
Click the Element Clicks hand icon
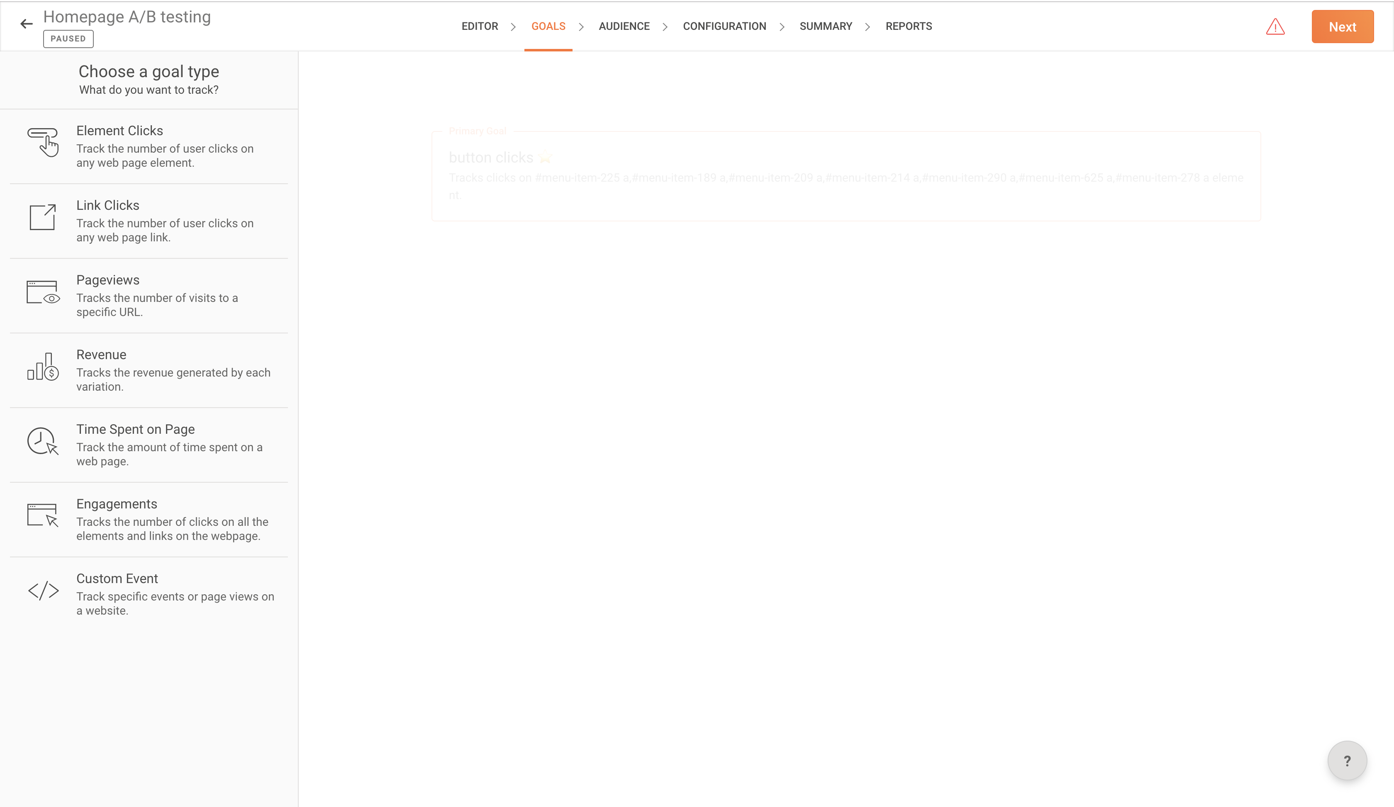pyautogui.click(x=43, y=142)
